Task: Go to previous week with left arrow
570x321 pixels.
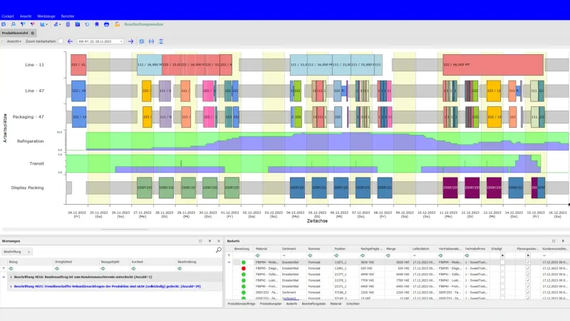Action: pyautogui.click(x=70, y=41)
